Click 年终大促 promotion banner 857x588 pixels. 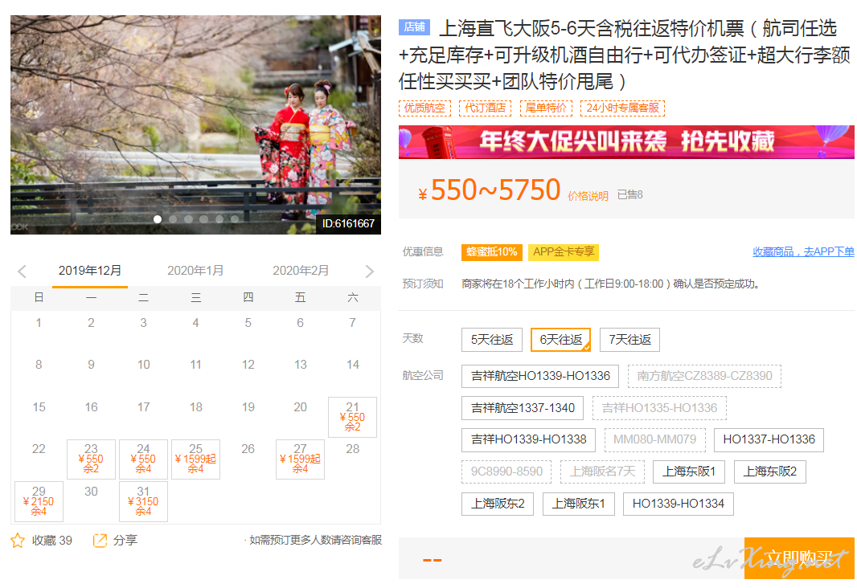coord(626,142)
